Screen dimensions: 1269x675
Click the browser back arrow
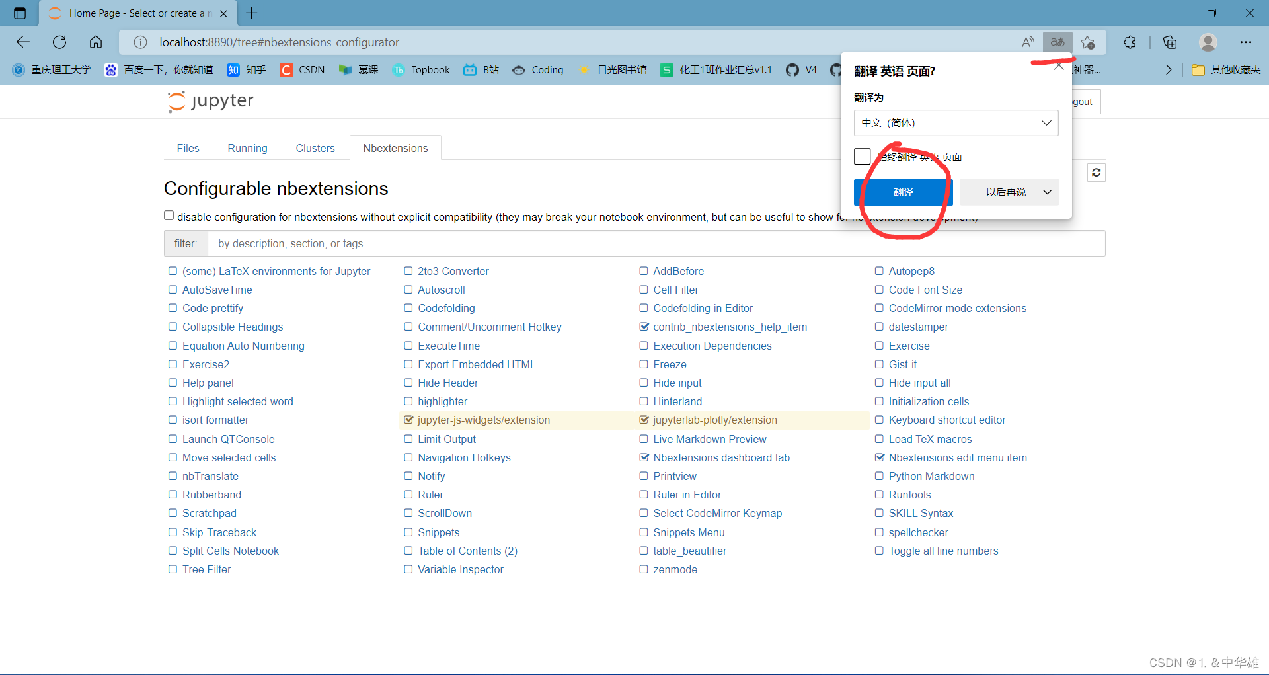tap(23, 42)
